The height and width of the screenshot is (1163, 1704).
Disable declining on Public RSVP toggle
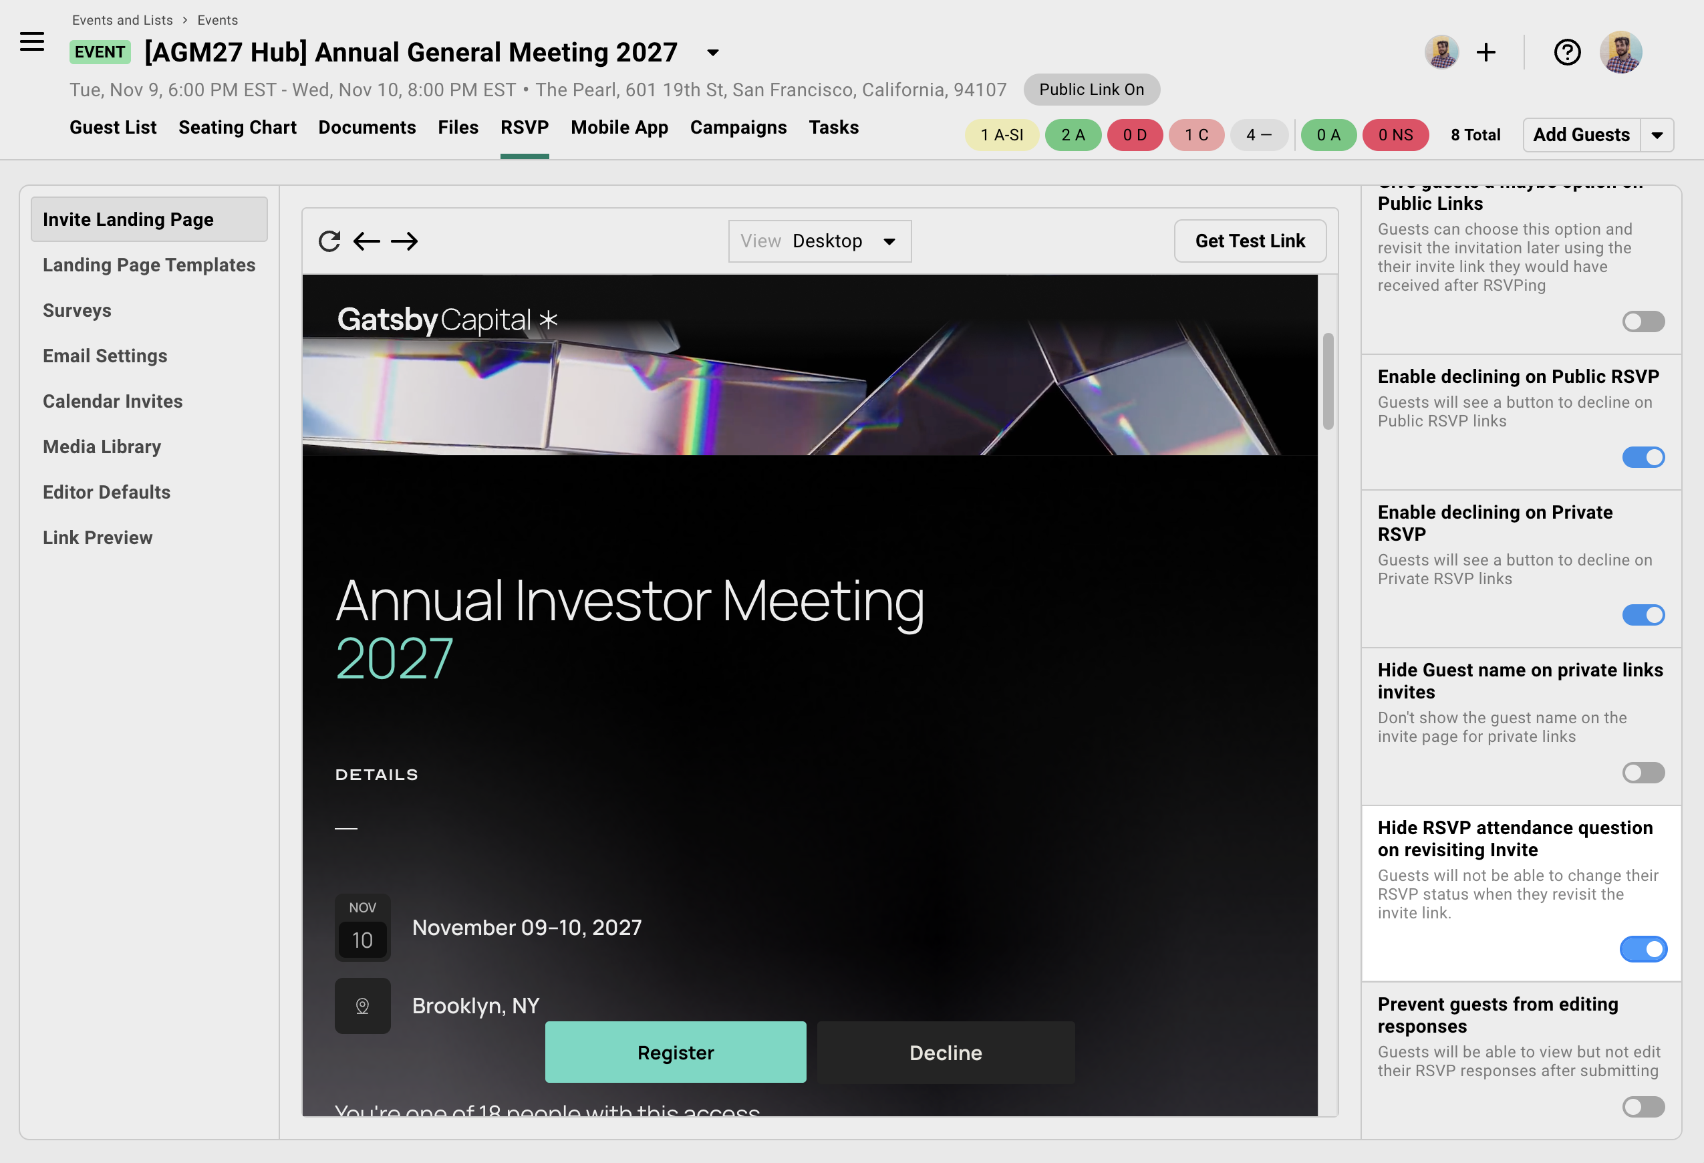click(1643, 458)
